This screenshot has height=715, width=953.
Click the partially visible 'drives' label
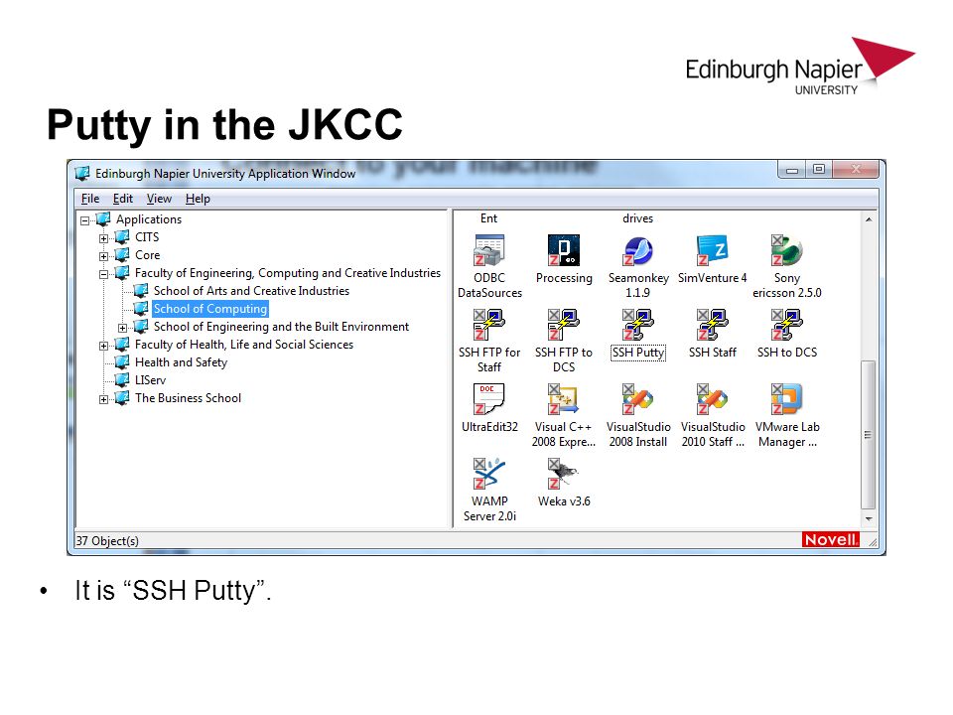637,218
